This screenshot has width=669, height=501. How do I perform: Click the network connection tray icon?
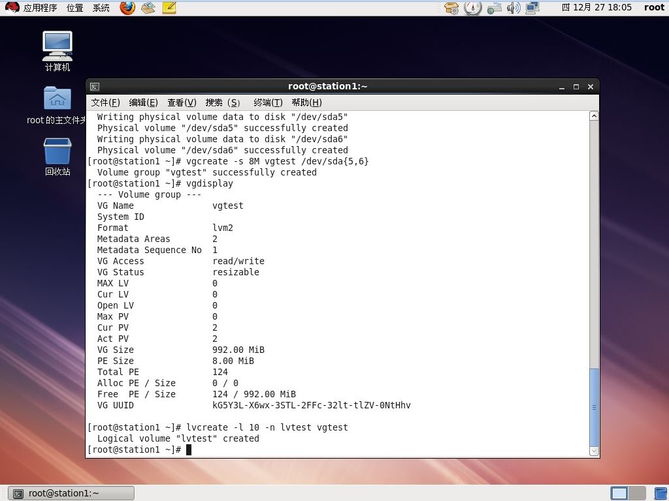[x=532, y=8]
